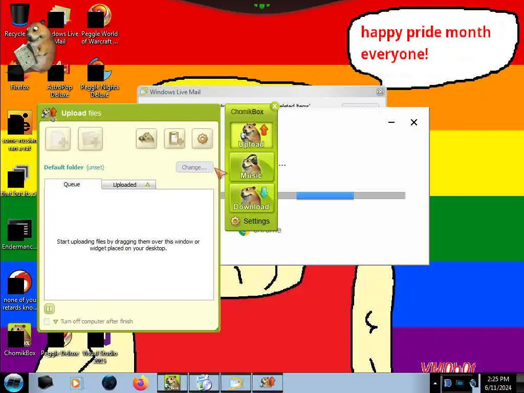Click the Windows Live Mail taskbar button
Image resolution: width=524 pixels, height=393 pixels.
[x=235, y=383]
